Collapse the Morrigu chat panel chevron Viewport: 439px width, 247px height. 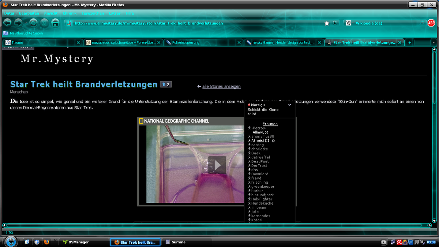[290, 105]
